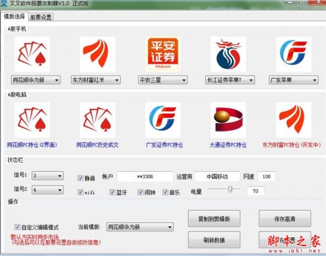Click the 大通证券 red ring logo icon
The width and height of the screenshot is (326, 256).
coord(228,120)
